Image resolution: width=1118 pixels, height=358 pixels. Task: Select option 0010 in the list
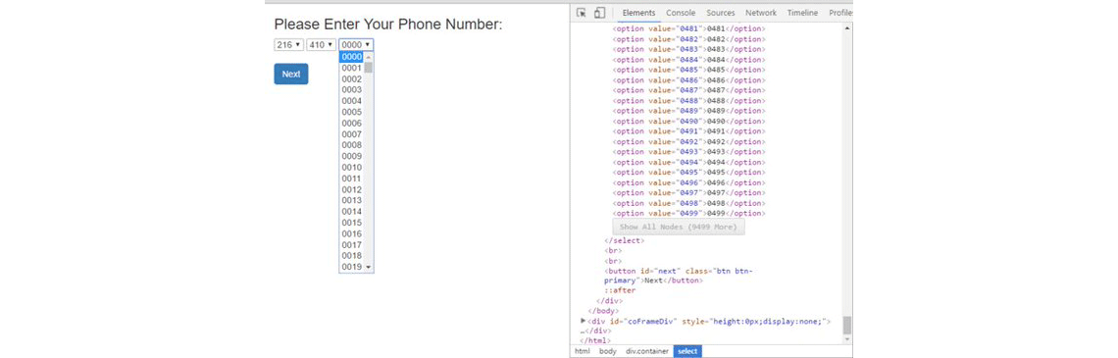[x=351, y=168]
